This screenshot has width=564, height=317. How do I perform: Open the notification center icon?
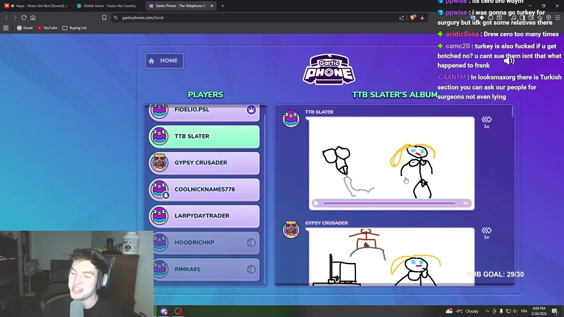pyautogui.click(x=555, y=311)
